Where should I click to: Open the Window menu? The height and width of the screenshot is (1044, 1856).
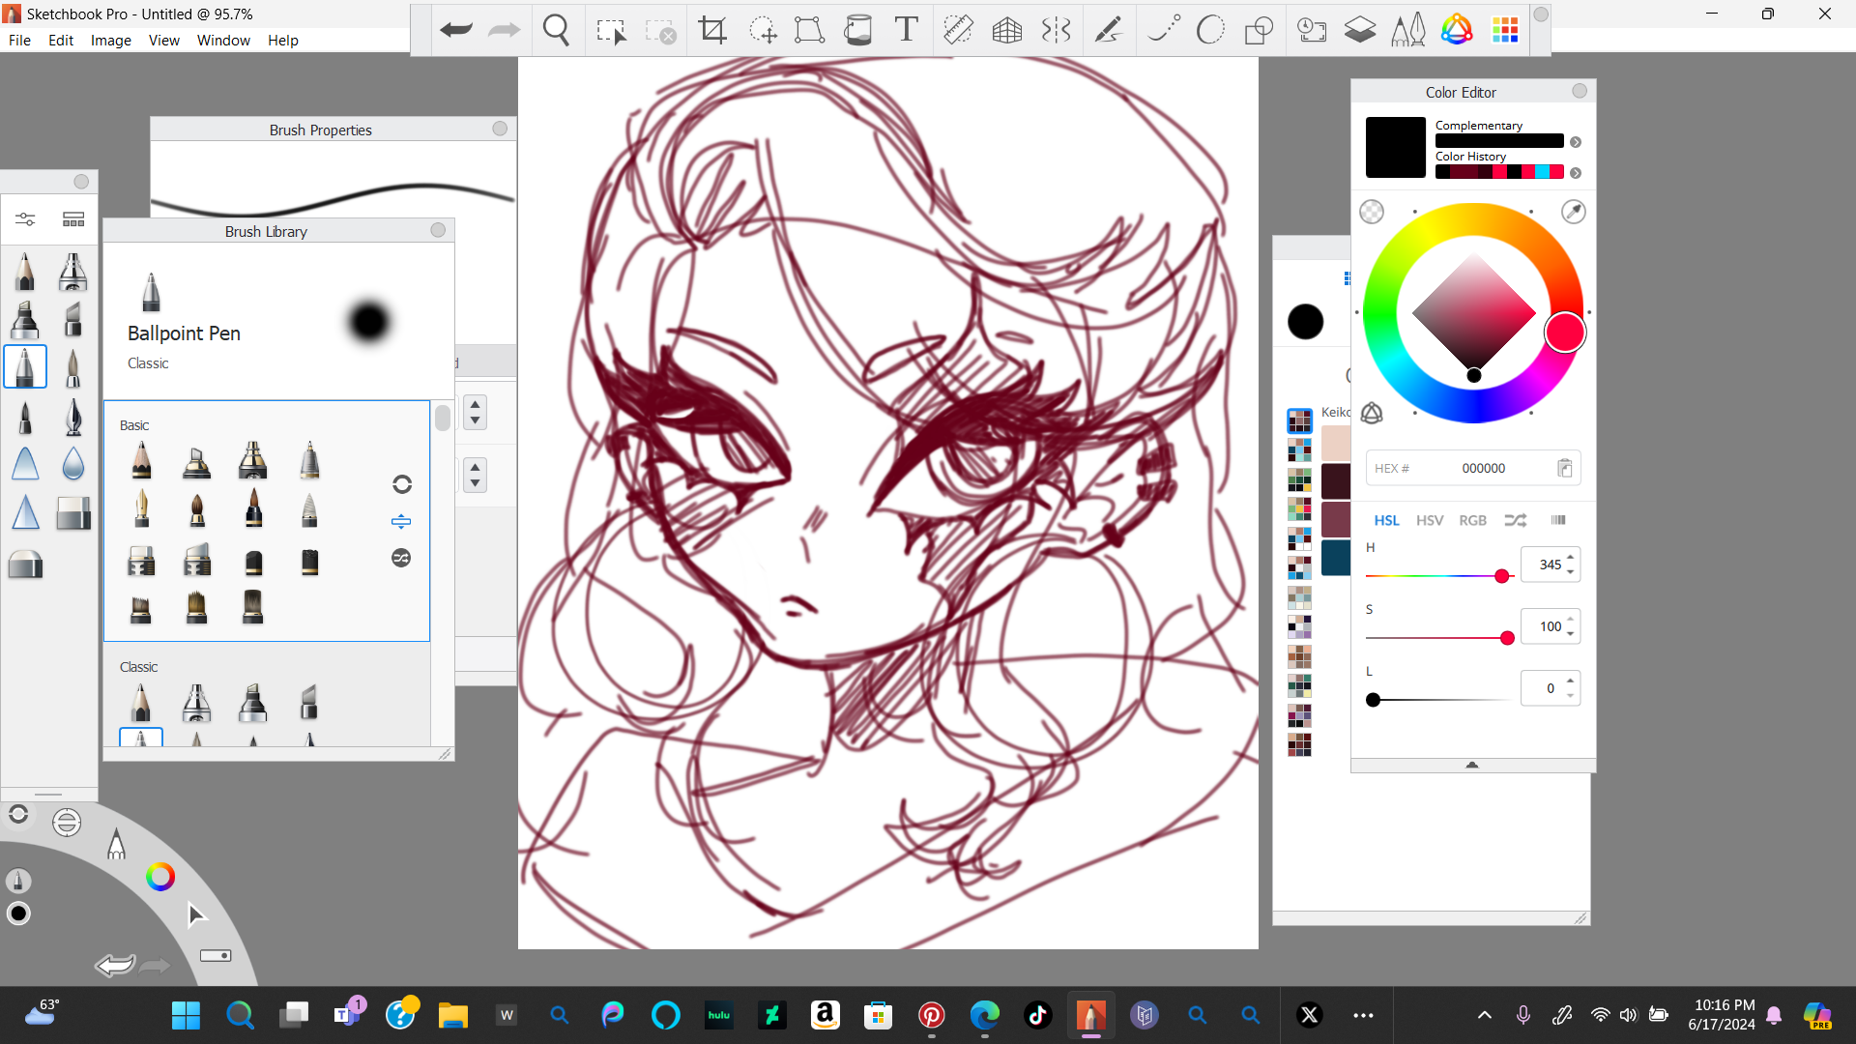point(223,41)
